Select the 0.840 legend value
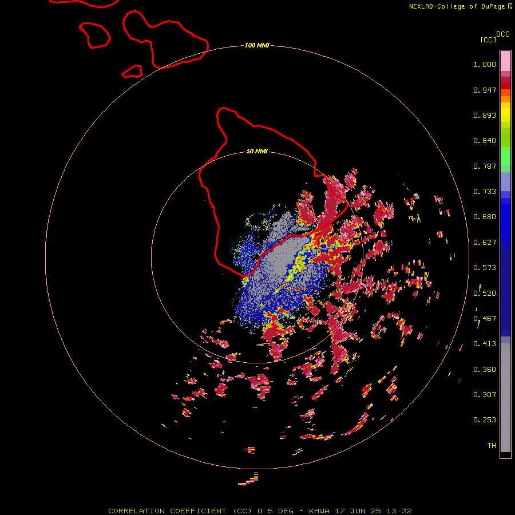Viewport: 515px width, 515px height. (485, 141)
